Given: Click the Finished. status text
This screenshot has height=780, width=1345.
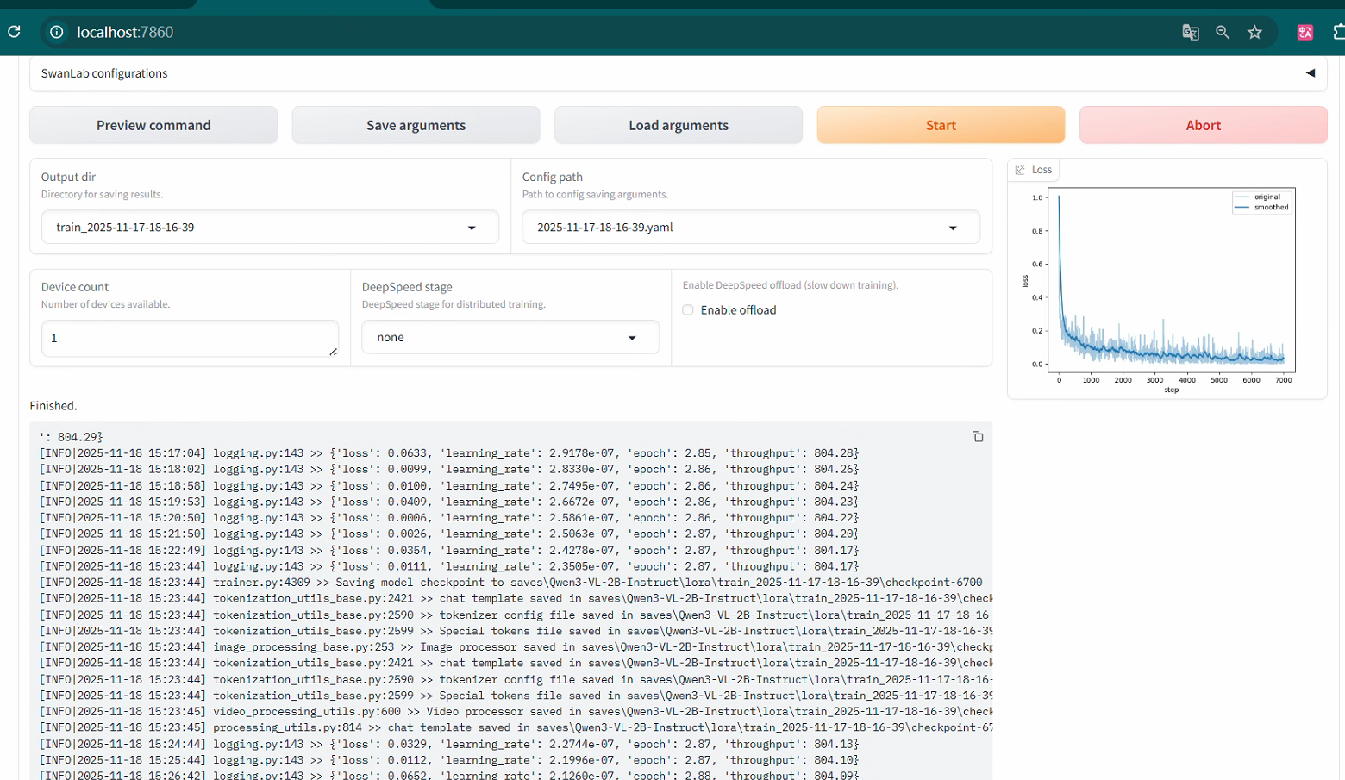Looking at the screenshot, I should tap(53, 405).
